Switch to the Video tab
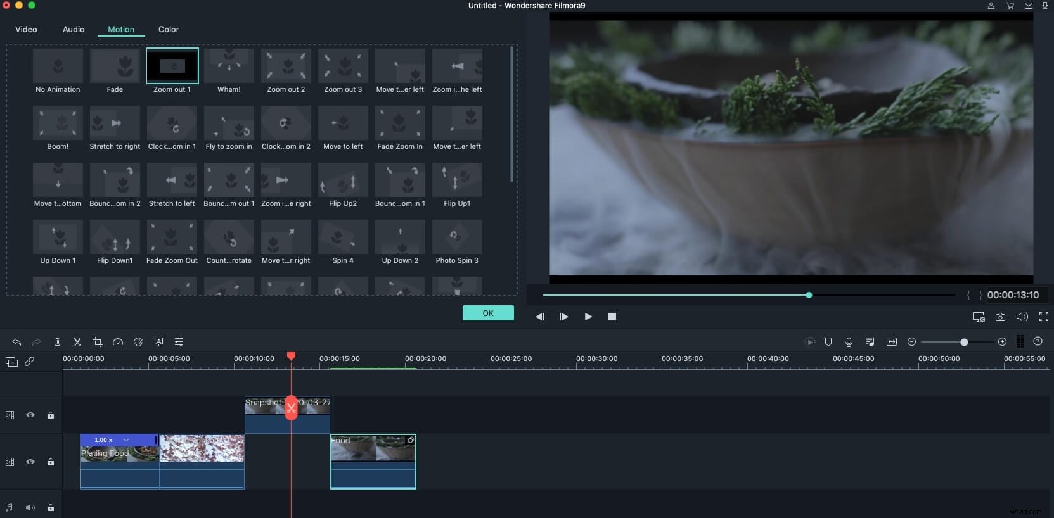 [x=26, y=29]
